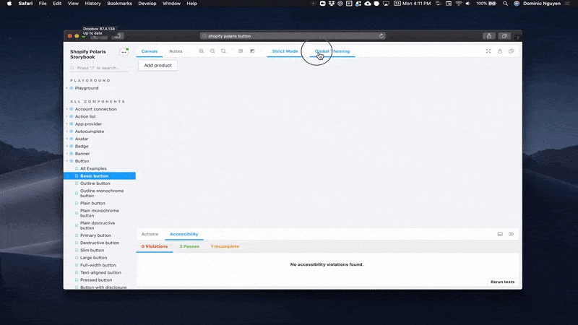Zoom in on the canvas preview
Image resolution: width=578 pixels, height=325 pixels.
click(x=202, y=51)
